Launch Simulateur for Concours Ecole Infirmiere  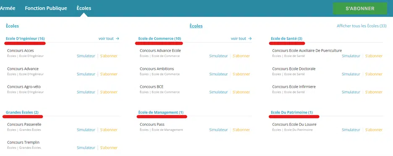pos(351,92)
